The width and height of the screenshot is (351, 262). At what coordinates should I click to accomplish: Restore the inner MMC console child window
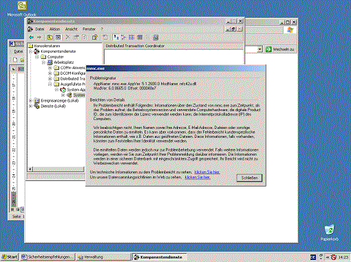233,29
